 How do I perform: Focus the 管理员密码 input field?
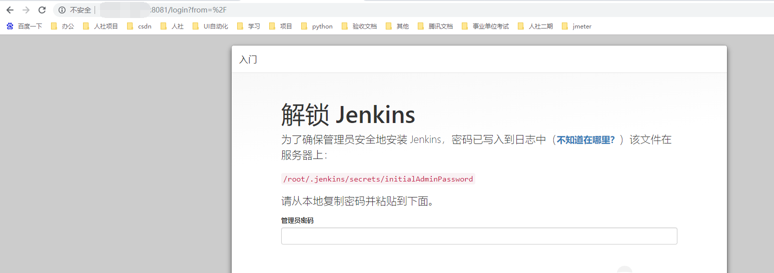479,236
